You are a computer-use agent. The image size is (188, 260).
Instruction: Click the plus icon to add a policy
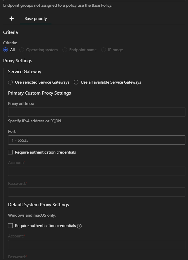click(x=12, y=19)
